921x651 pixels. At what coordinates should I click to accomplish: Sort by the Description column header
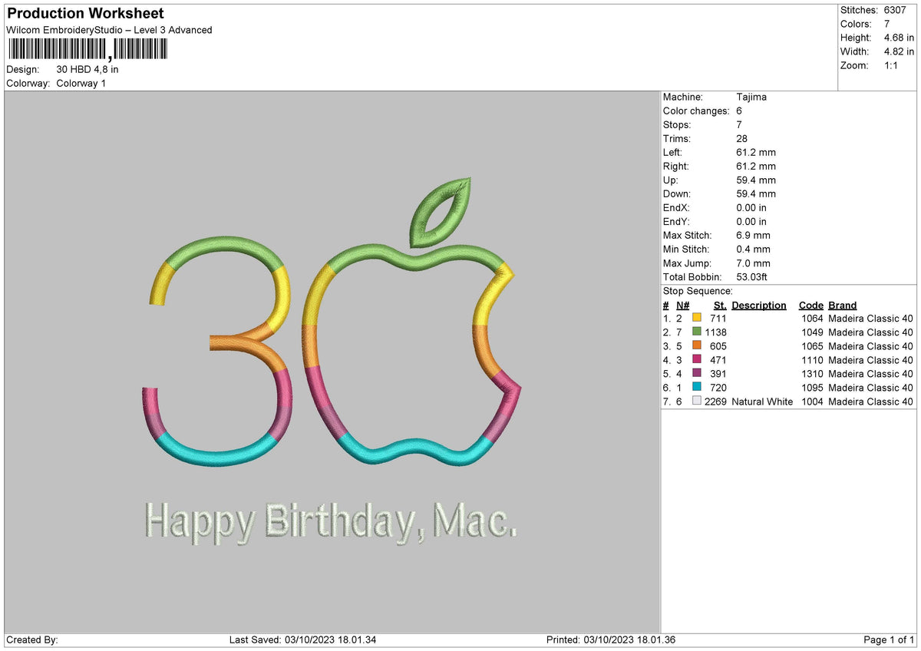[x=758, y=305]
